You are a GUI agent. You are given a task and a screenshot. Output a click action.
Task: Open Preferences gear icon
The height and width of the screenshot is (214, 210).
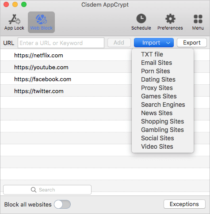(x=170, y=19)
